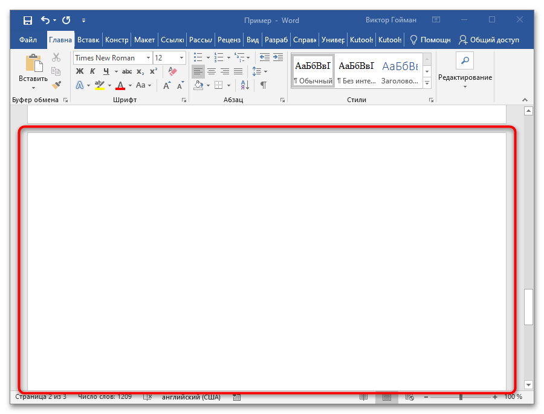Expand the styles gallery More arrow
The image size is (544, 414).
[x=427, y=83]
